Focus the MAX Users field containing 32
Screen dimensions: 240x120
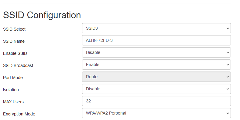(156, 101)
